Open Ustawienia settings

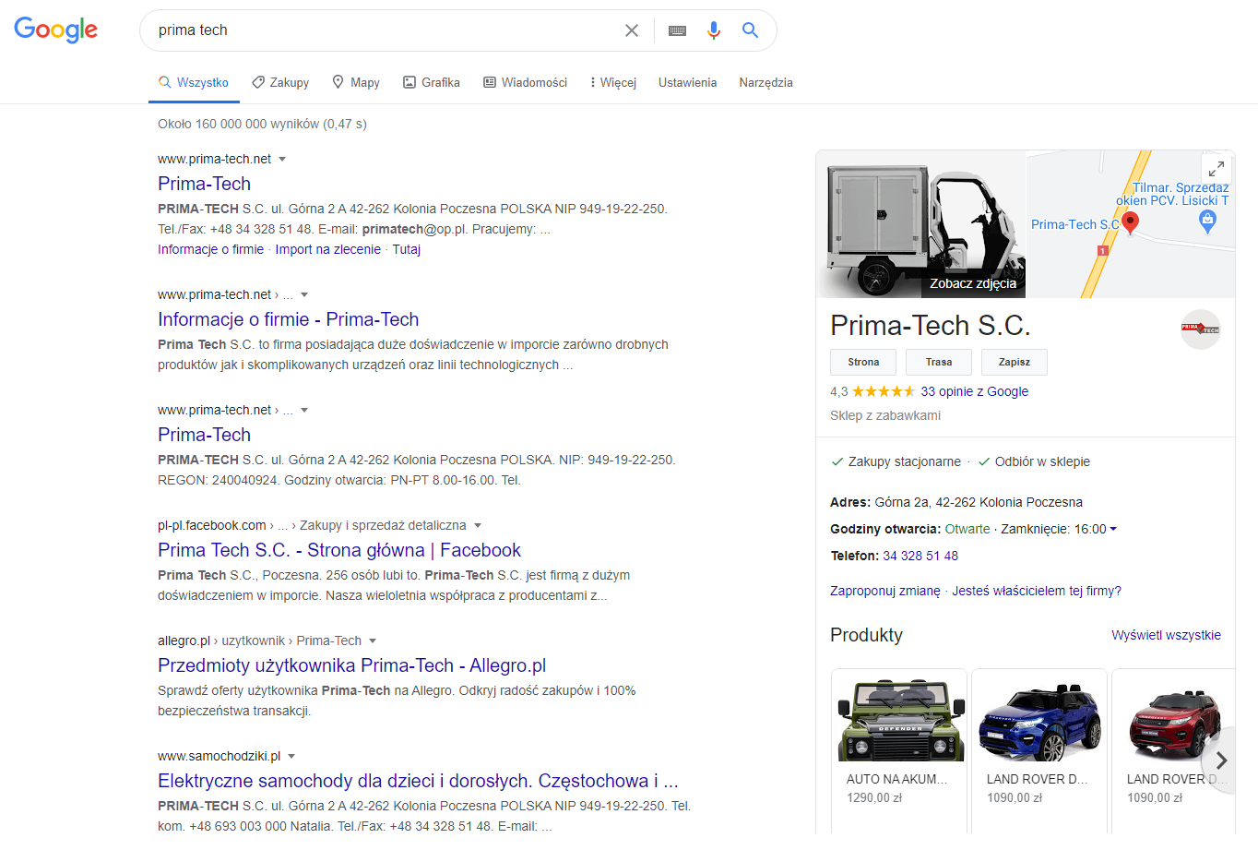687,83
